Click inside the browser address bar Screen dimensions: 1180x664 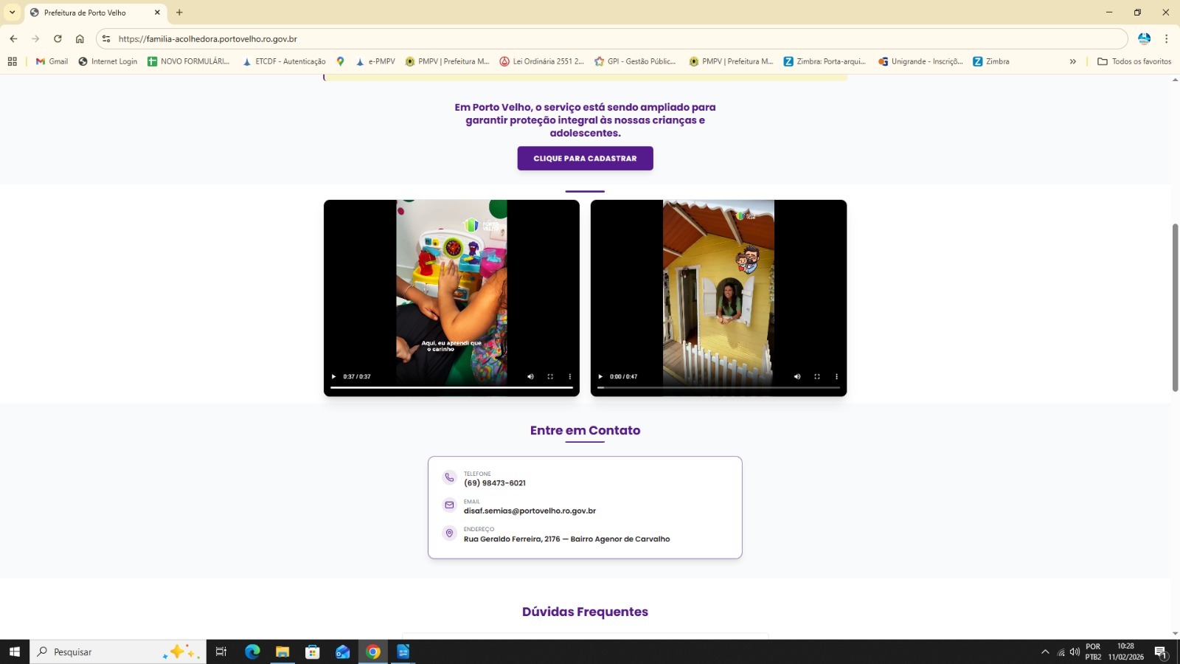click(516, 38)
